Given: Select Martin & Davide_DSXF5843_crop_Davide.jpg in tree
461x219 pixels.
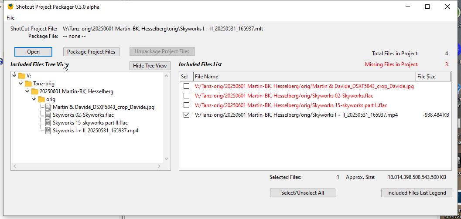Looking at the screenshot, I should (103, 107).
